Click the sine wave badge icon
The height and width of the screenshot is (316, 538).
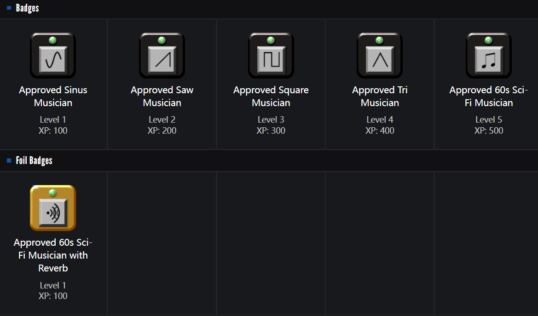click(53, 55)
